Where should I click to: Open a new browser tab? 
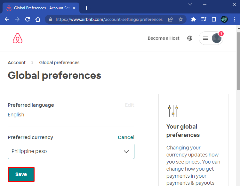(x=86, y=8)
